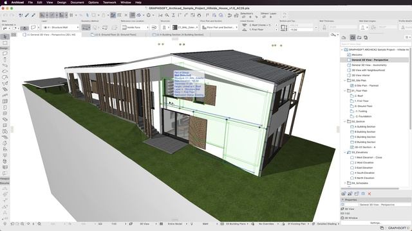
Task: Choose the rectangular wall geometry method
Action: 105,27
